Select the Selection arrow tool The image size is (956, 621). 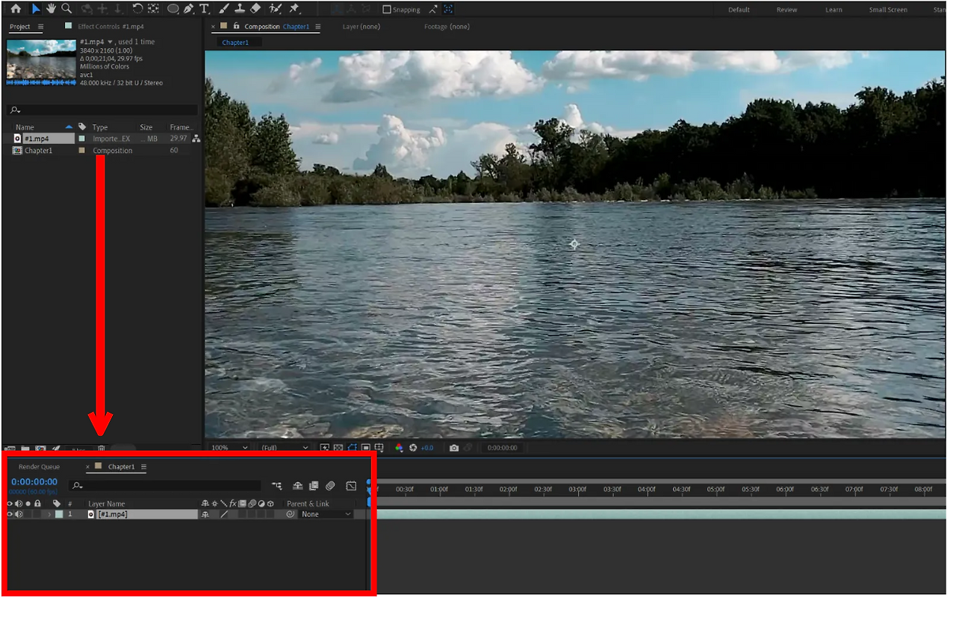coord(36,9)
